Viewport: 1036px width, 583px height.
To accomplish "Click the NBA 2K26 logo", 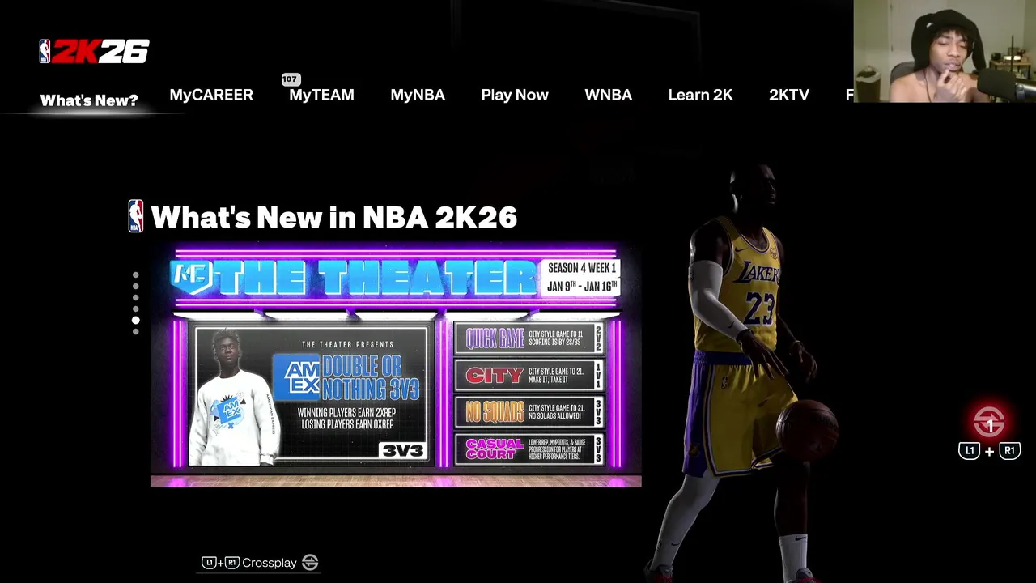I will pos(94,51).
